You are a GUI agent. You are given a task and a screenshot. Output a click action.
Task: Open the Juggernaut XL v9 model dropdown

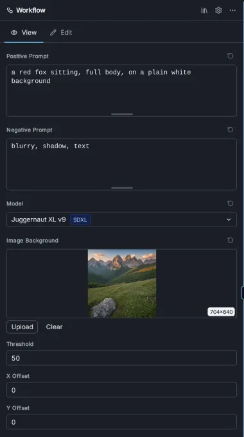click(121, 219)
